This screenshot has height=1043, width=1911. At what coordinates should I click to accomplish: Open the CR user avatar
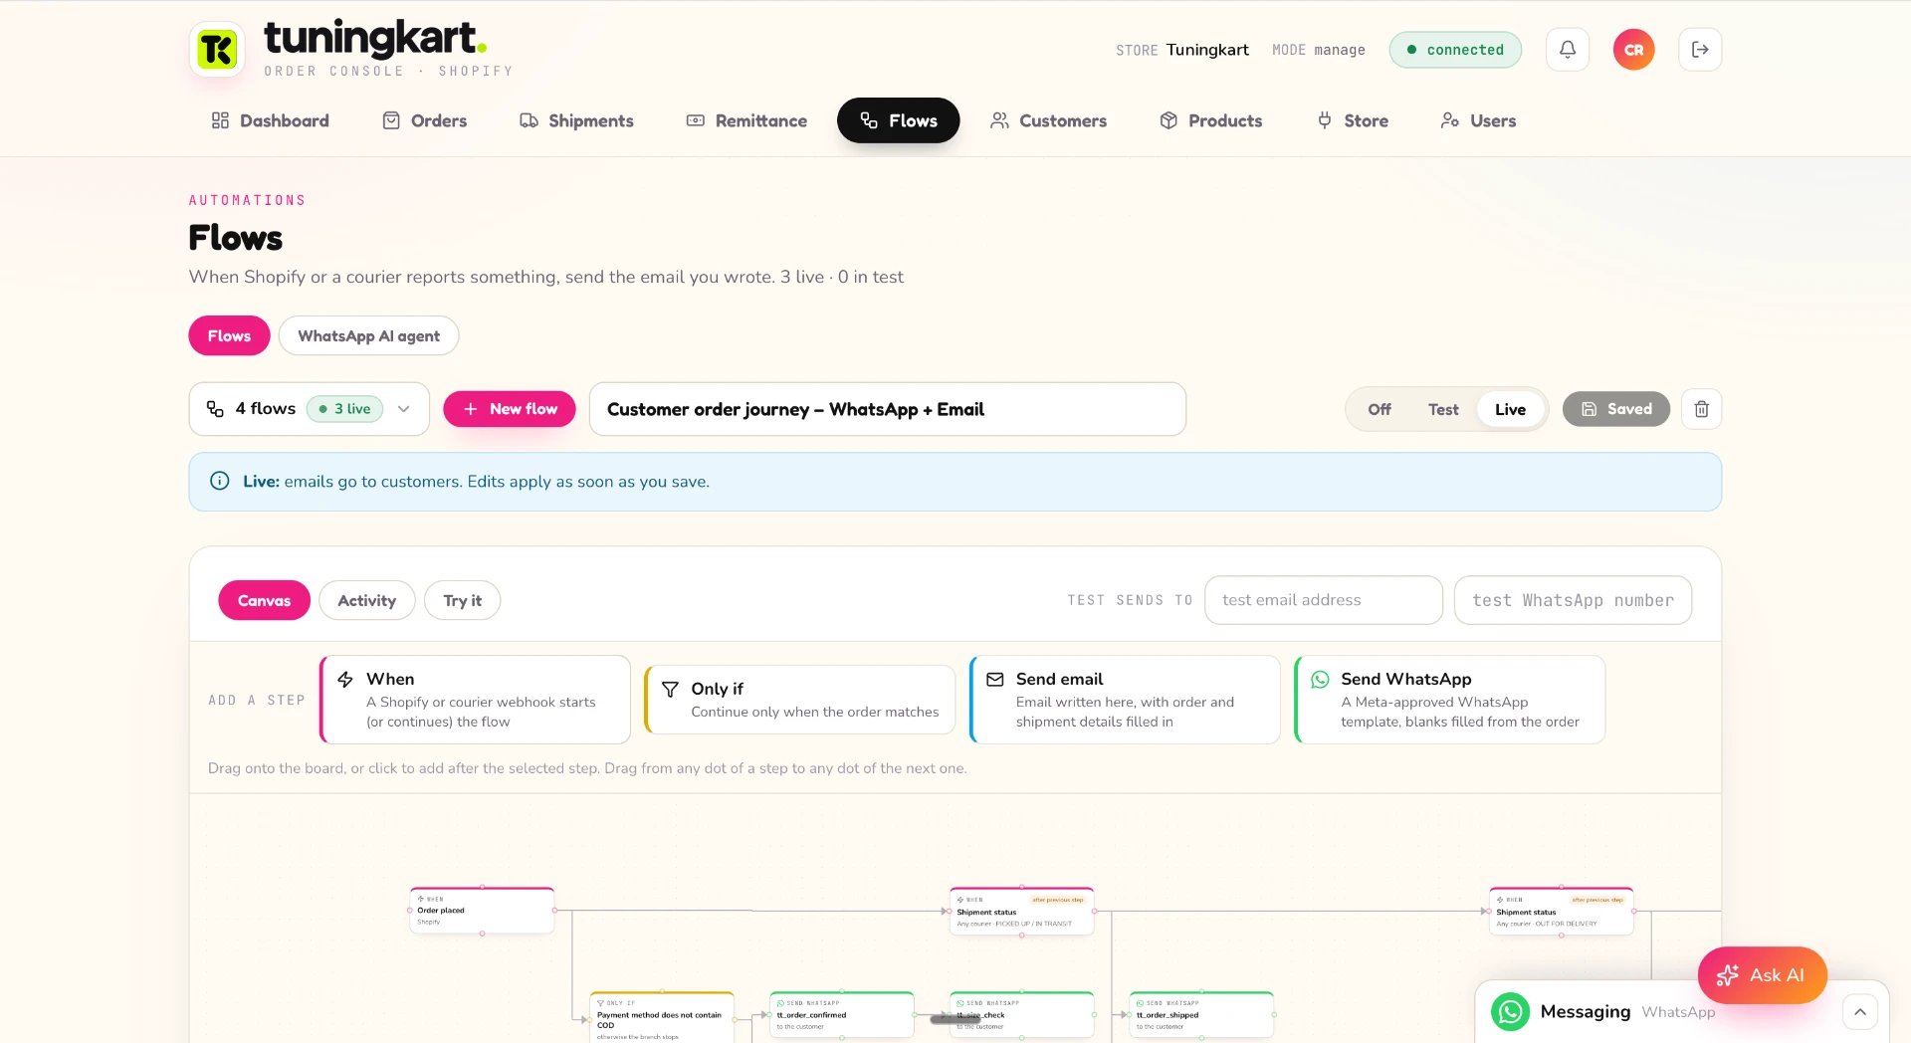[1633, 49]
